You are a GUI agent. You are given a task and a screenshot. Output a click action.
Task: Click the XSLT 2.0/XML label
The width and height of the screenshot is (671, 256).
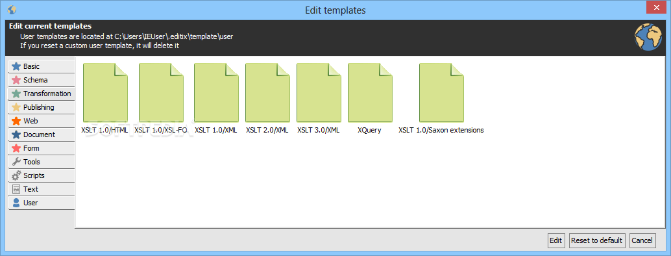click(267, 130)
